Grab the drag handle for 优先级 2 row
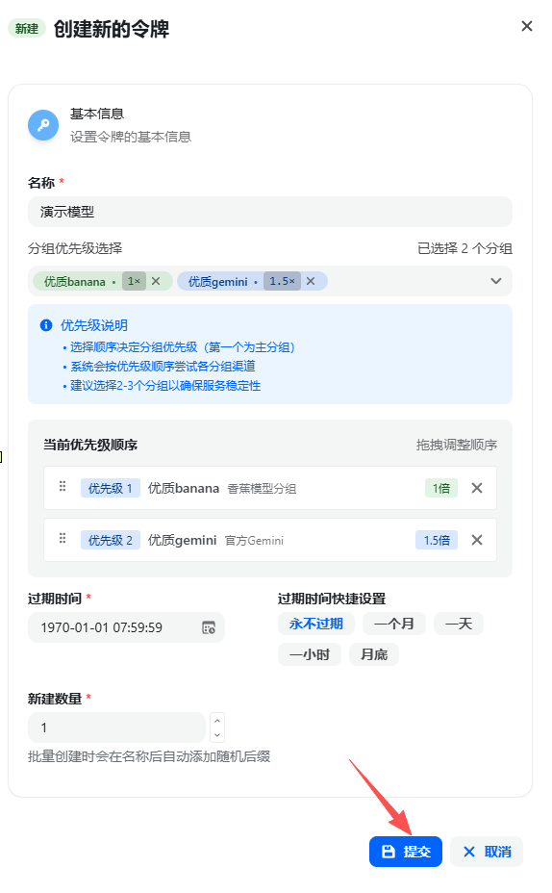The width and height of the screenshot is (552, 893). coord(63,538)
